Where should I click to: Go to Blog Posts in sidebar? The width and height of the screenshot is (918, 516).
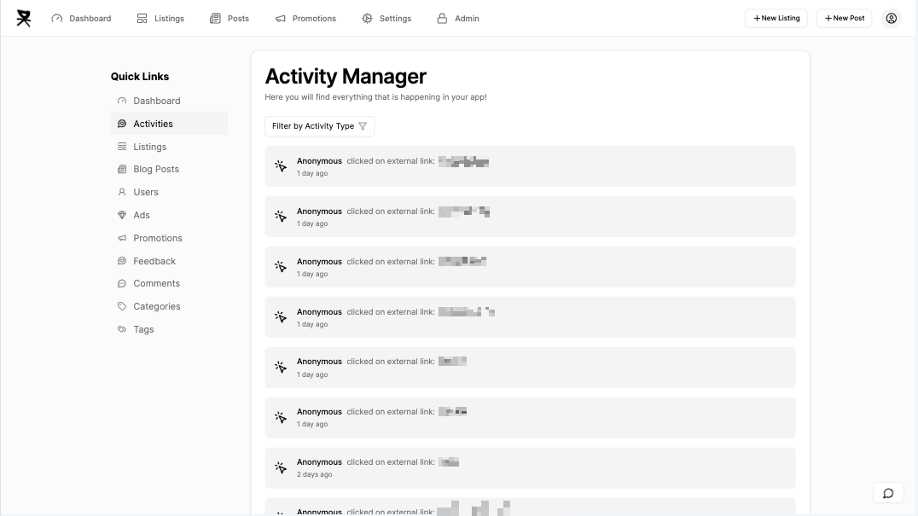(x=169, y=169)
